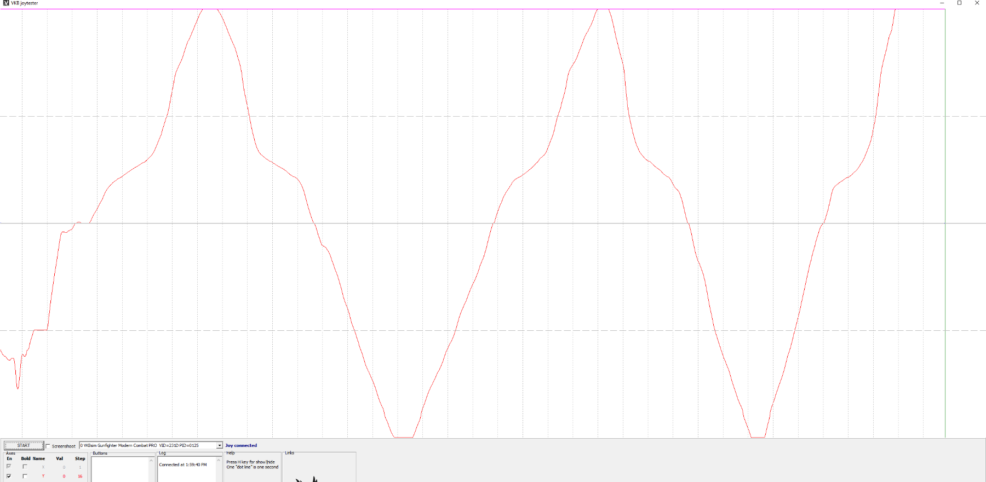
Task: Minimize the VKB joytester window
Action: pos(942,3)
